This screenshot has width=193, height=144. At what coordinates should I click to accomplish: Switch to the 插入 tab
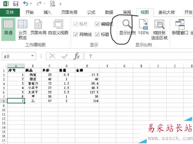point(47,12)
